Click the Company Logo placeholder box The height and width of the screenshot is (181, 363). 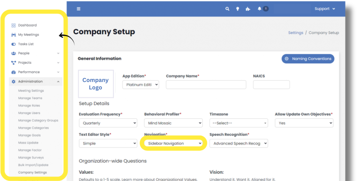96,84
